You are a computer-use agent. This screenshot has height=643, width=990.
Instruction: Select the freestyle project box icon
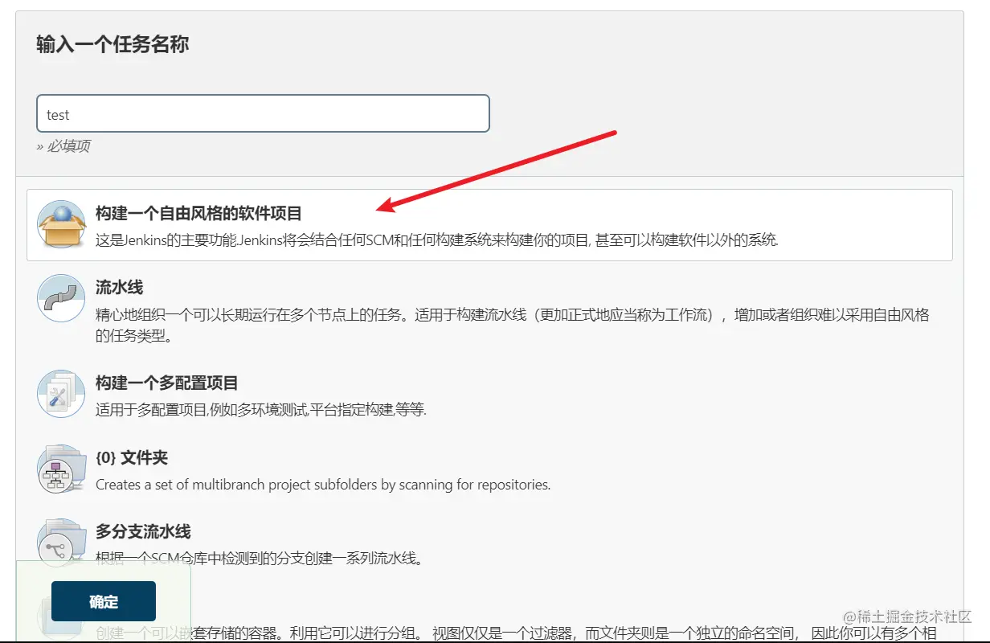61,224
